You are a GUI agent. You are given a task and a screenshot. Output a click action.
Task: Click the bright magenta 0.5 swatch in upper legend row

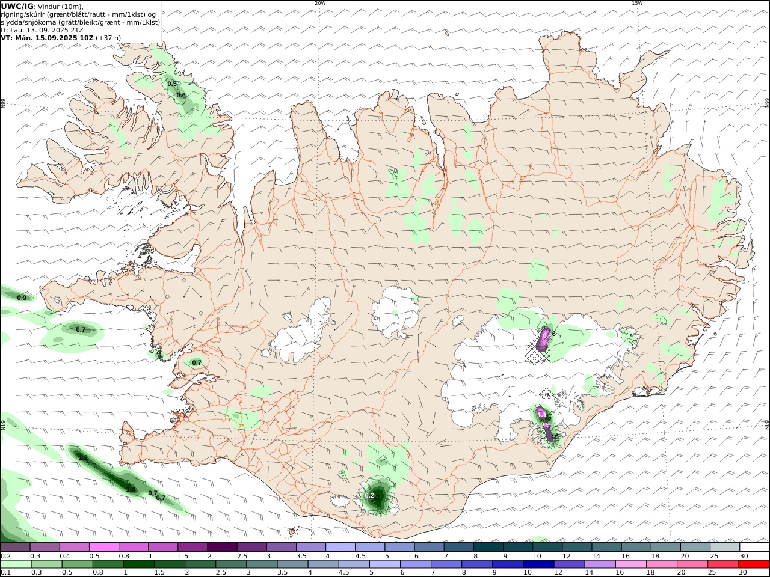click(103, 547)
